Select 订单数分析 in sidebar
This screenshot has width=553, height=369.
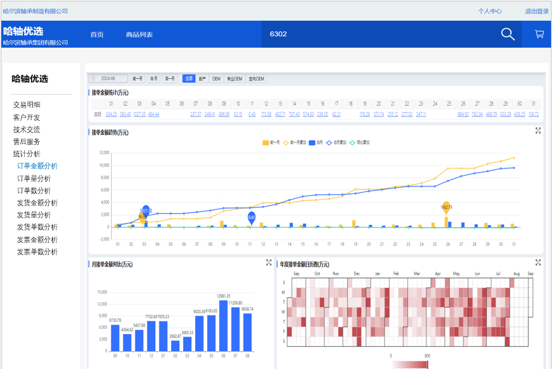[x=34, y=191]
